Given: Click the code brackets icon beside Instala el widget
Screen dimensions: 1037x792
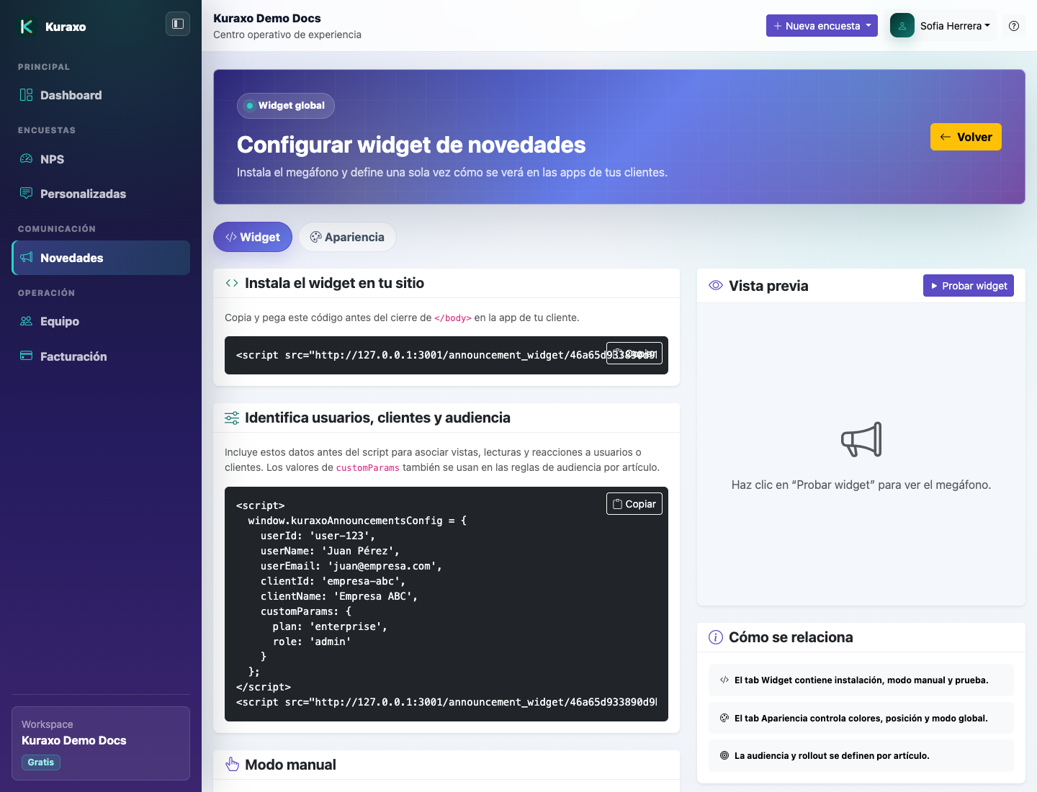Looking at the screenshot, I should point(232,283).
